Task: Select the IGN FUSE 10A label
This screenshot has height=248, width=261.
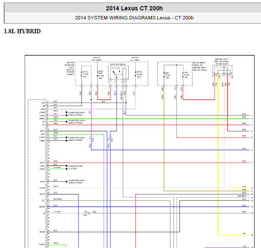Action: [x=186, y=75]
